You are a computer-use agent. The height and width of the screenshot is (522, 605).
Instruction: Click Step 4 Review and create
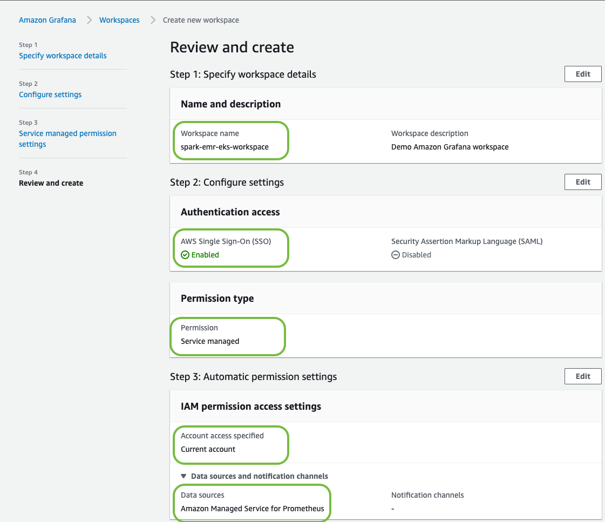(x=51, y=183)
